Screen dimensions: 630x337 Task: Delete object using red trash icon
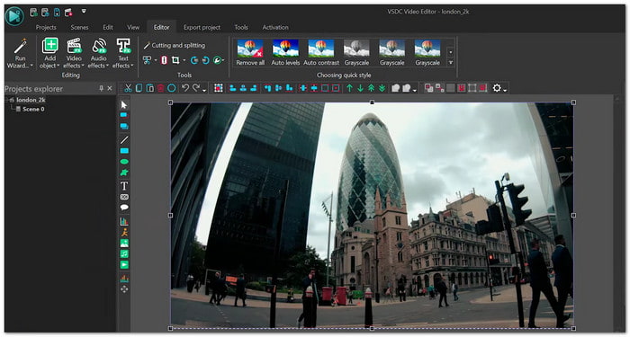[x=161, y=88]
